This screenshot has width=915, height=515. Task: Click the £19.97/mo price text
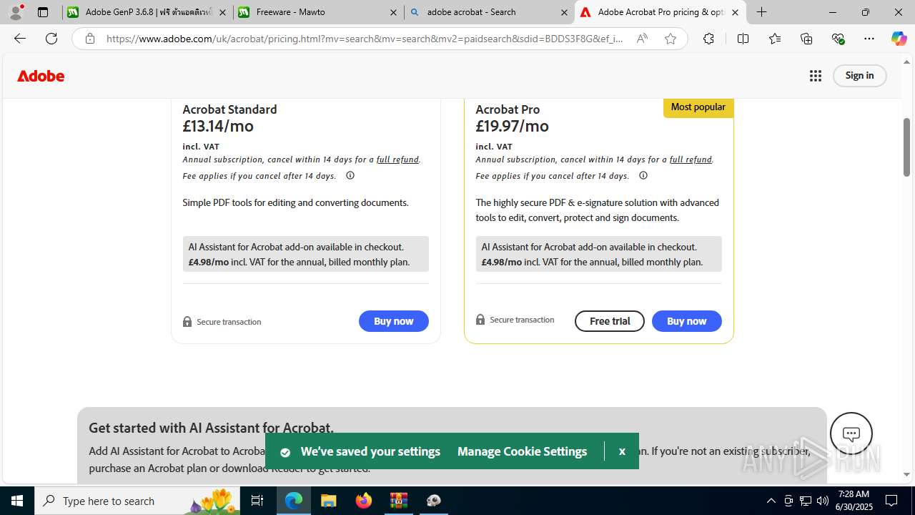pyautogui.click(x=512, y=126)
